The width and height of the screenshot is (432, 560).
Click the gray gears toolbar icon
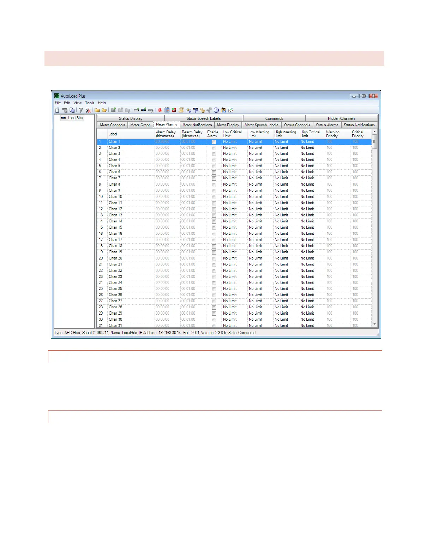tap(209, 110)
